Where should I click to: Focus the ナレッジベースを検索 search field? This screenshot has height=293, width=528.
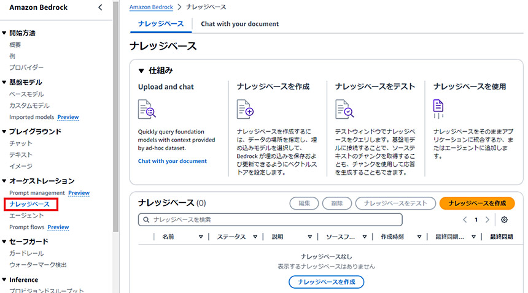[x=270, y=219]
